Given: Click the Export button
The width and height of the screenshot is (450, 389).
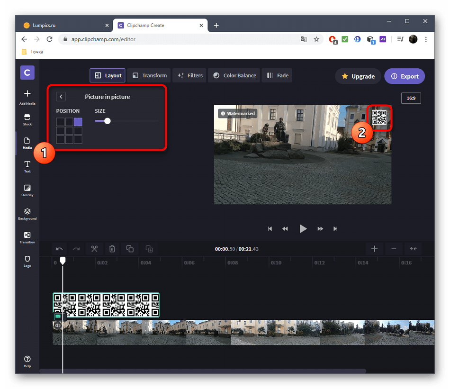Looking at the screenshot, I should pos(405,76).
